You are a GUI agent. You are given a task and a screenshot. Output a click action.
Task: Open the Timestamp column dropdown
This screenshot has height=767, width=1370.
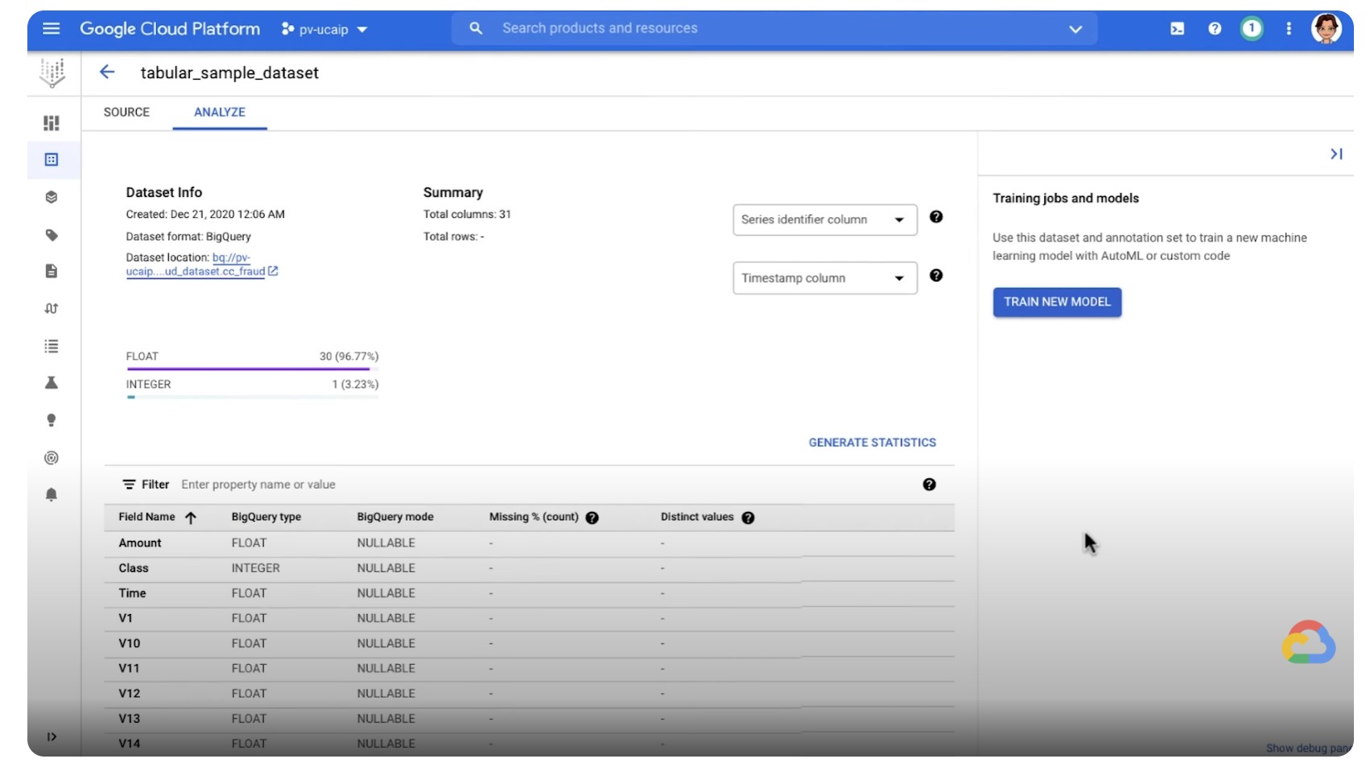pyautogui.click(x=824, y=278)
